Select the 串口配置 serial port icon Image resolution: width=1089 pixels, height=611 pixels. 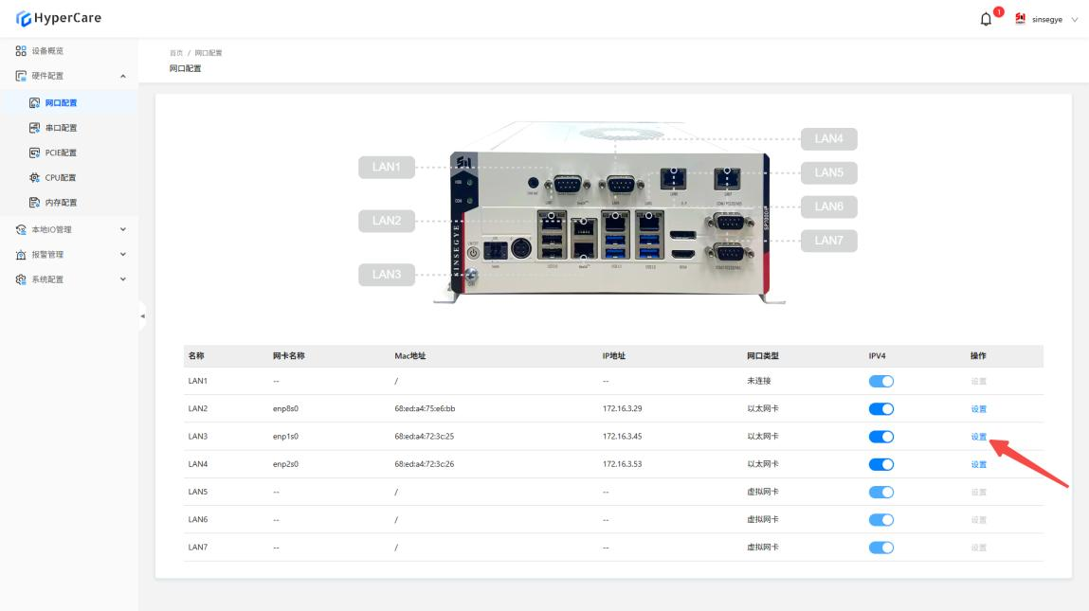click(x=34, y=128)
